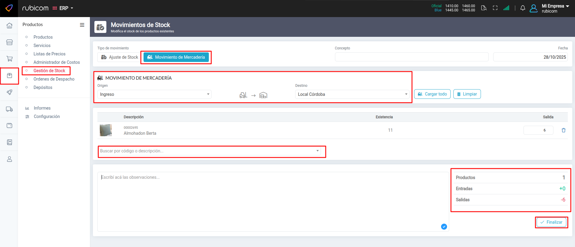
Task: Open the ERP module switcher dropdown
Action: point(63,8)
